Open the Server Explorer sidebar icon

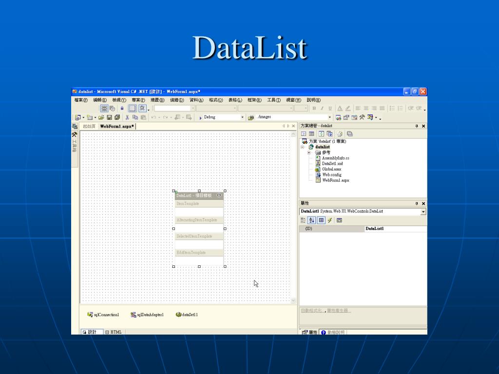[75, 126]
